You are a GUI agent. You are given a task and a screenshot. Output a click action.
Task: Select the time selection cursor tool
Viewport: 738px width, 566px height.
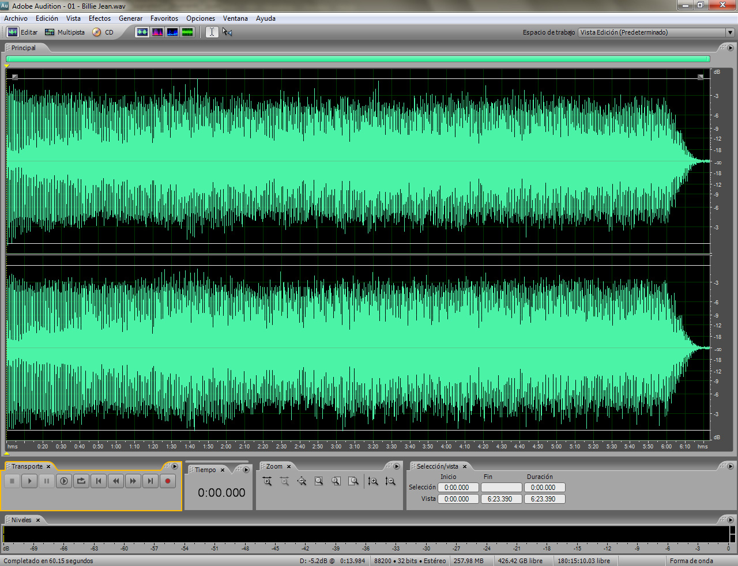click(212, 32)
